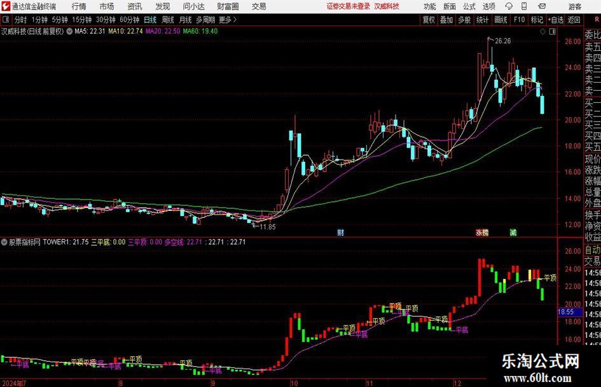Click the red 汉威科技 title text

click(387, 6)
